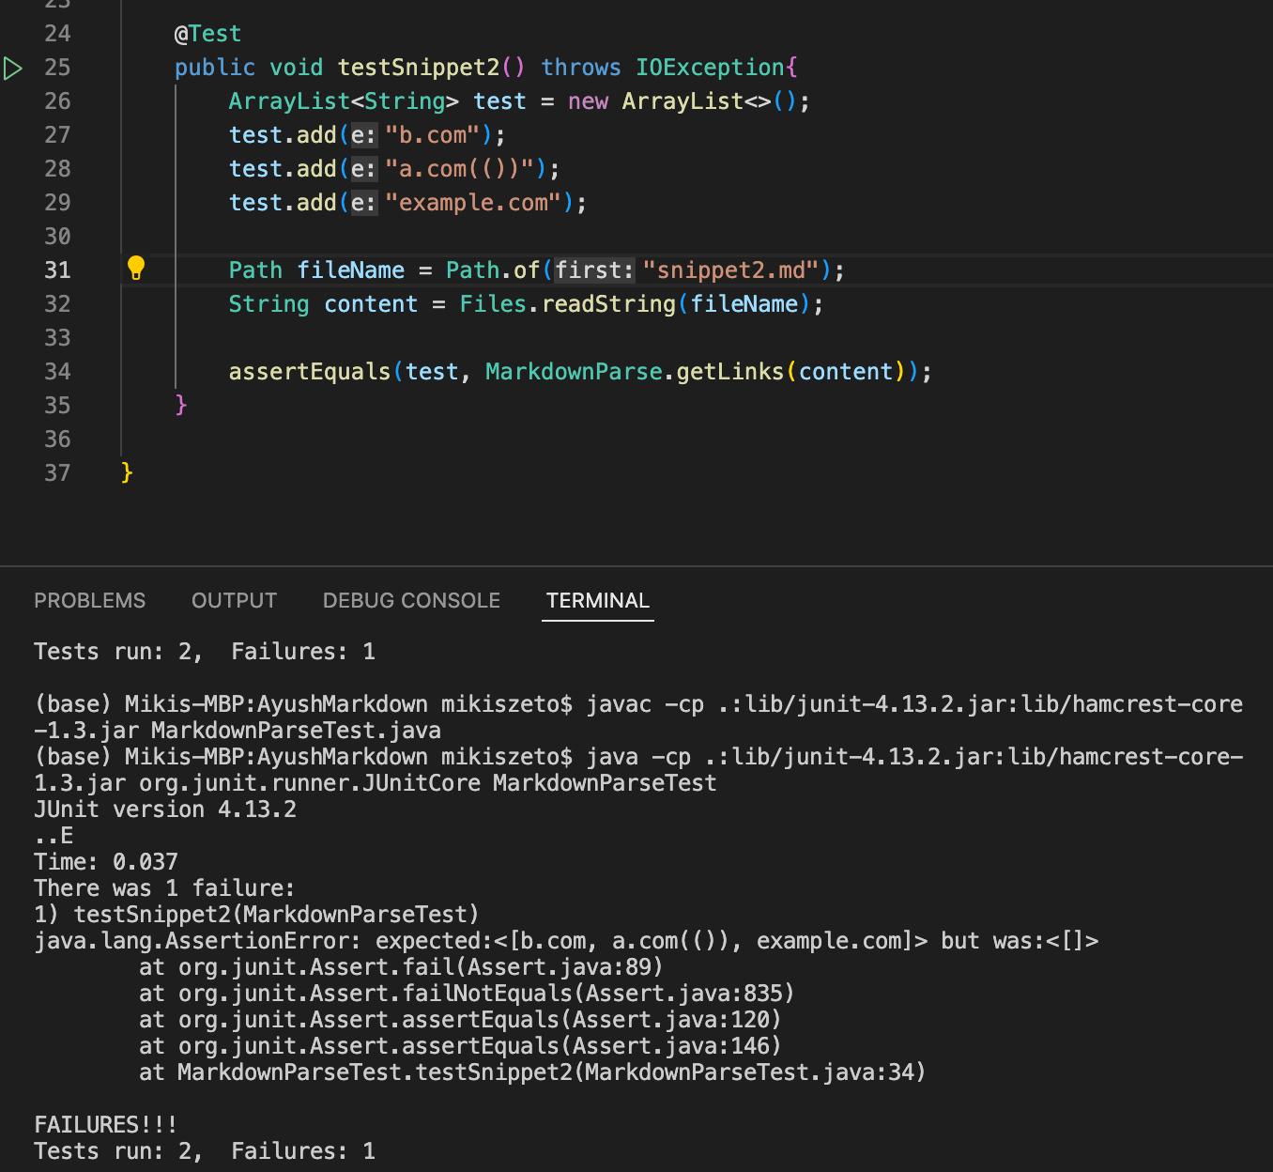This screenshot has width=1273, height=1172.
Task: Click the yellow lightbulb quick-fix icon
Action: 136,269
